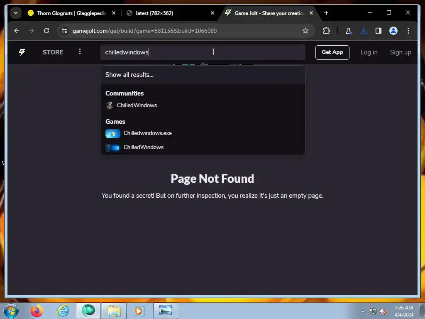This screenshot has height=319, width=425.
Task: Launch Internet Explorer from the taskbar
Action: (63, 311)
